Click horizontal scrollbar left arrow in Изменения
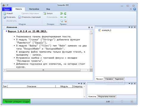Viewport: 141px width, 107px height. pyautogui.click(x=5, y=70)
